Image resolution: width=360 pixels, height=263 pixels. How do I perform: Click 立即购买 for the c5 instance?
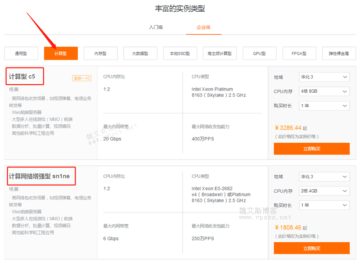tap(311, 149)
